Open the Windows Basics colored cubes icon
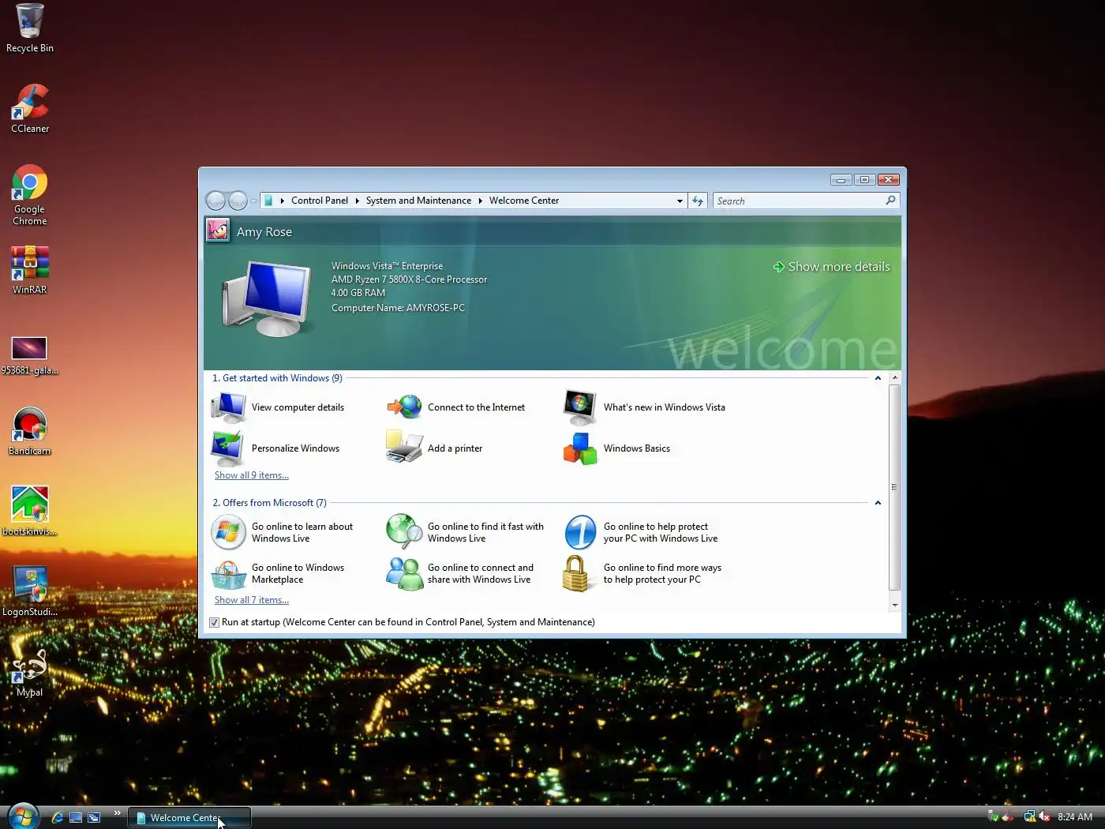Screen dimensions: 1105x829 580,448
